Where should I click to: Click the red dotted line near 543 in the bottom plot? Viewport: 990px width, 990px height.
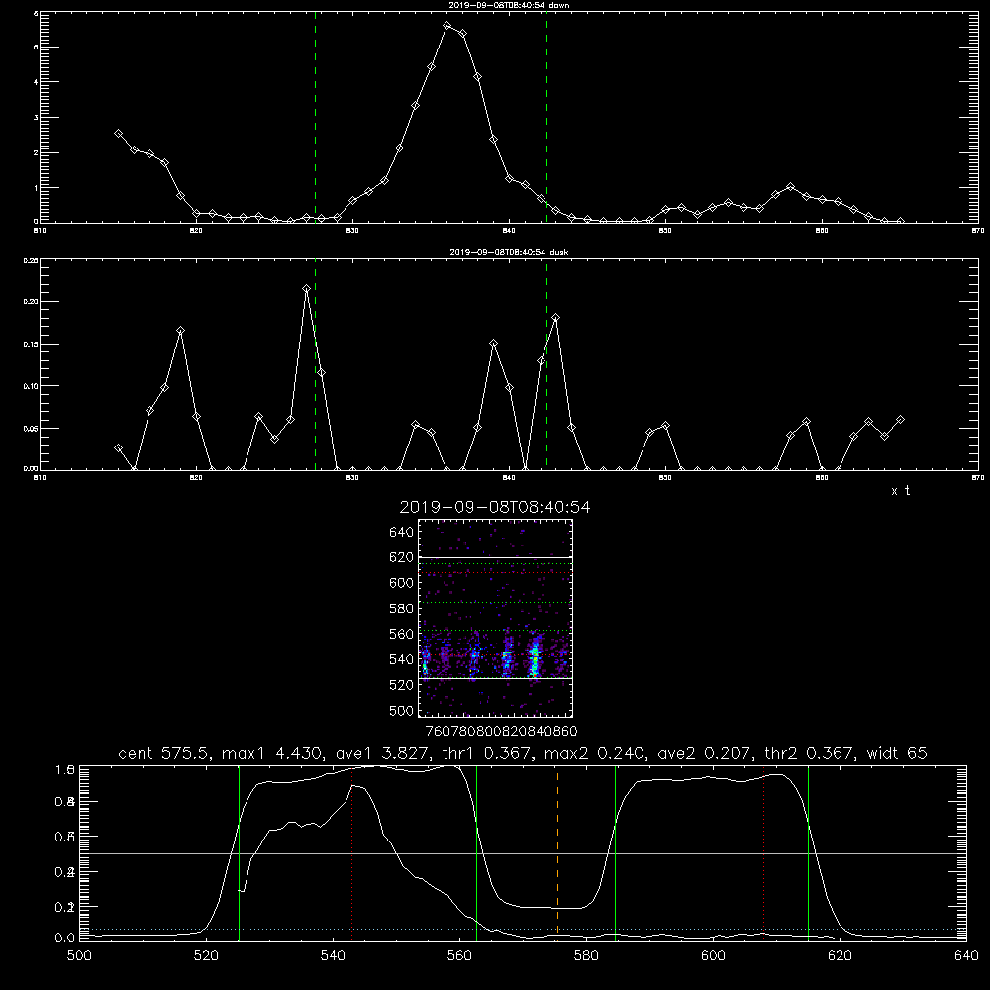click(x=351, y=852)
